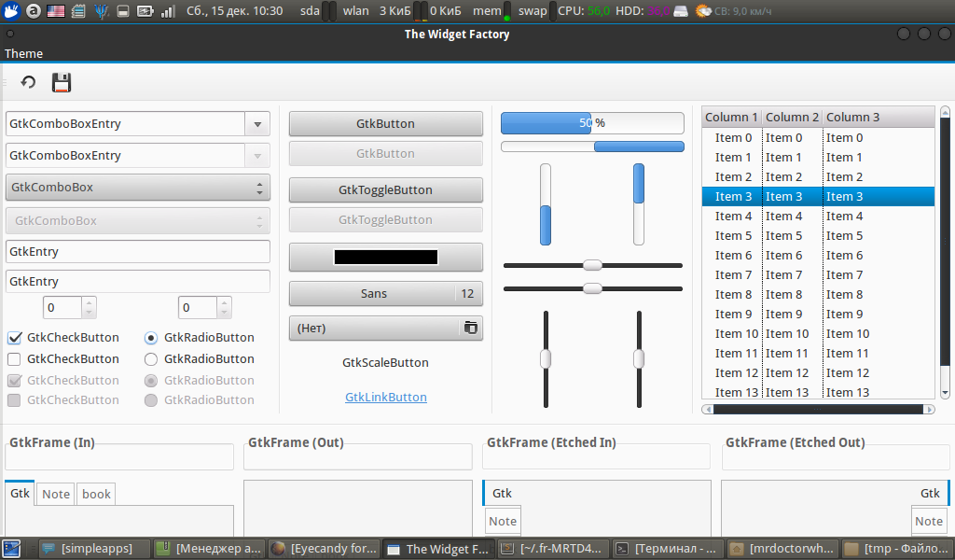The width and height of the screenshot is (955, 560).
Task: Sort by Column 2 header
Action: coord(792,117)
